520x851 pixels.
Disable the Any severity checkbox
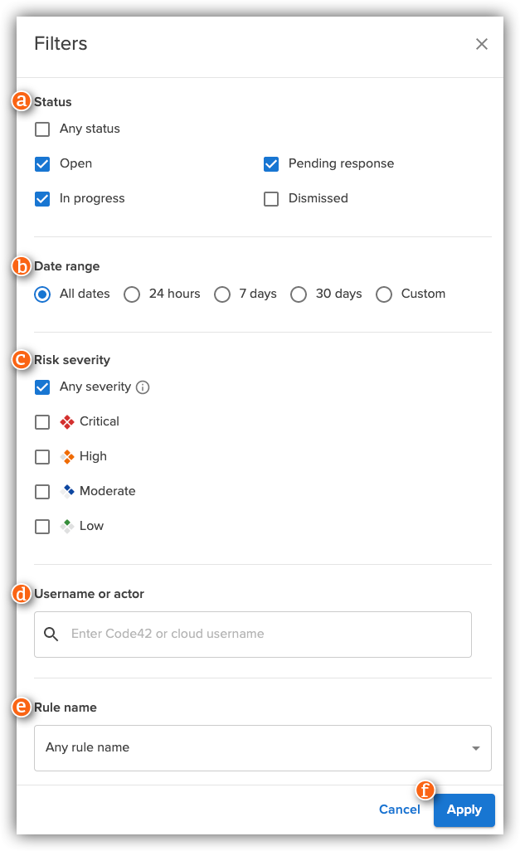coord(42,387)
